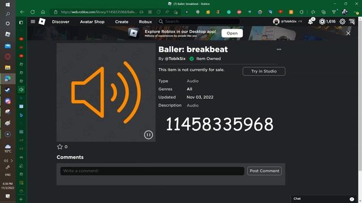View site info lock icon

55,12
